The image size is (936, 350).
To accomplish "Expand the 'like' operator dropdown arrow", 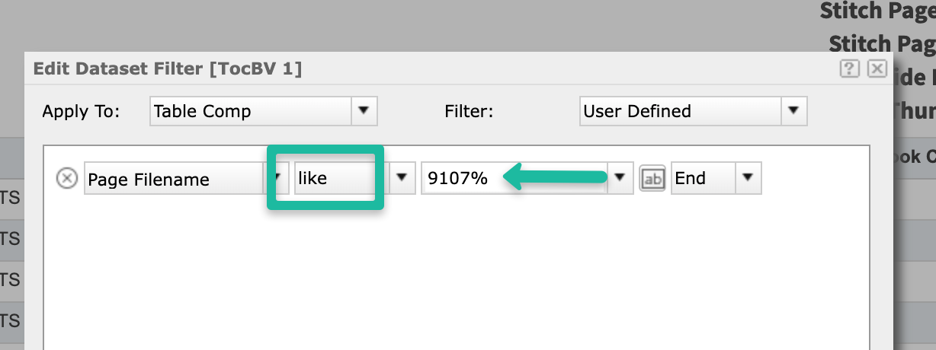I will tap(402, 179).
